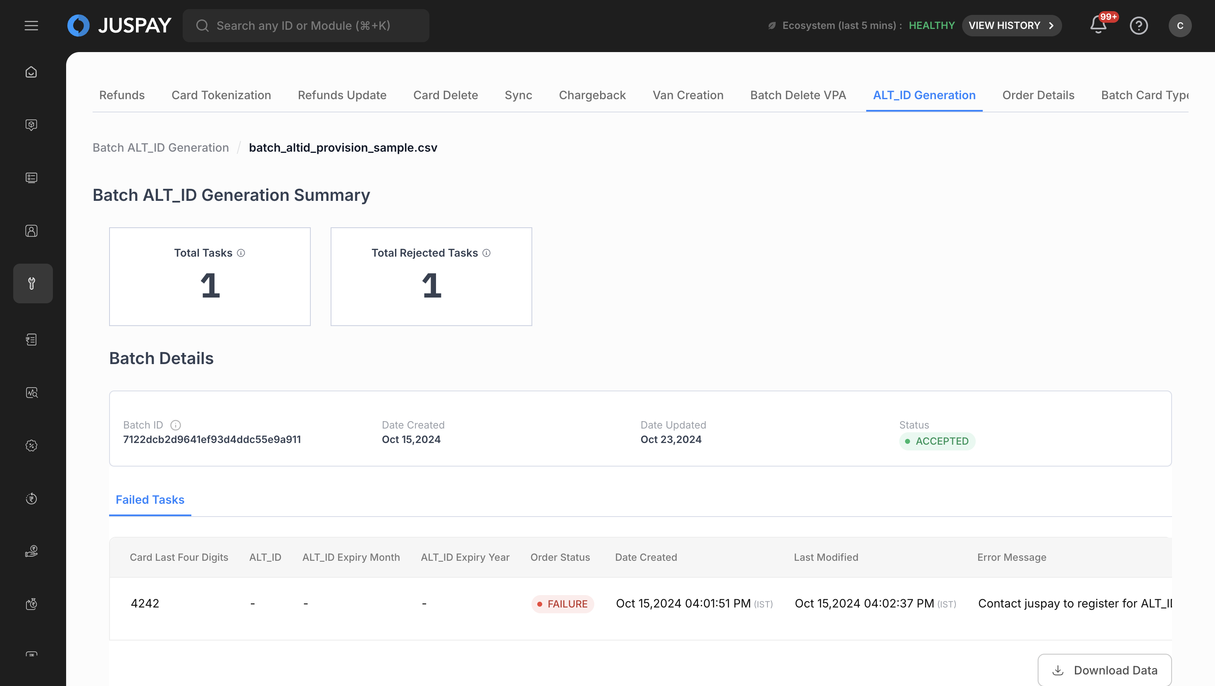
Task: Click Total Rejected Tasks info icon
Action: pos(486,253)
